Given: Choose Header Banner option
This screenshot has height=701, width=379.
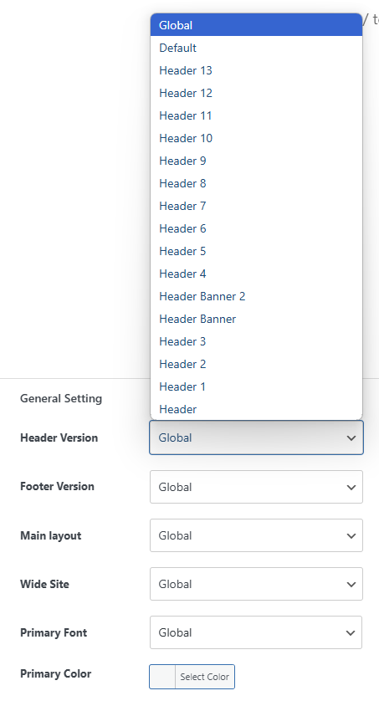Looking at the screenshot, I should tap(256, 319).
